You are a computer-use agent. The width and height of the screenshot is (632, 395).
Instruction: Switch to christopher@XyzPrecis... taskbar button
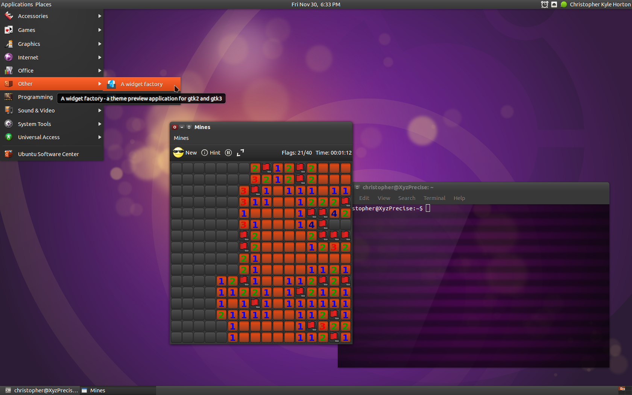click(x=41, y=390)
